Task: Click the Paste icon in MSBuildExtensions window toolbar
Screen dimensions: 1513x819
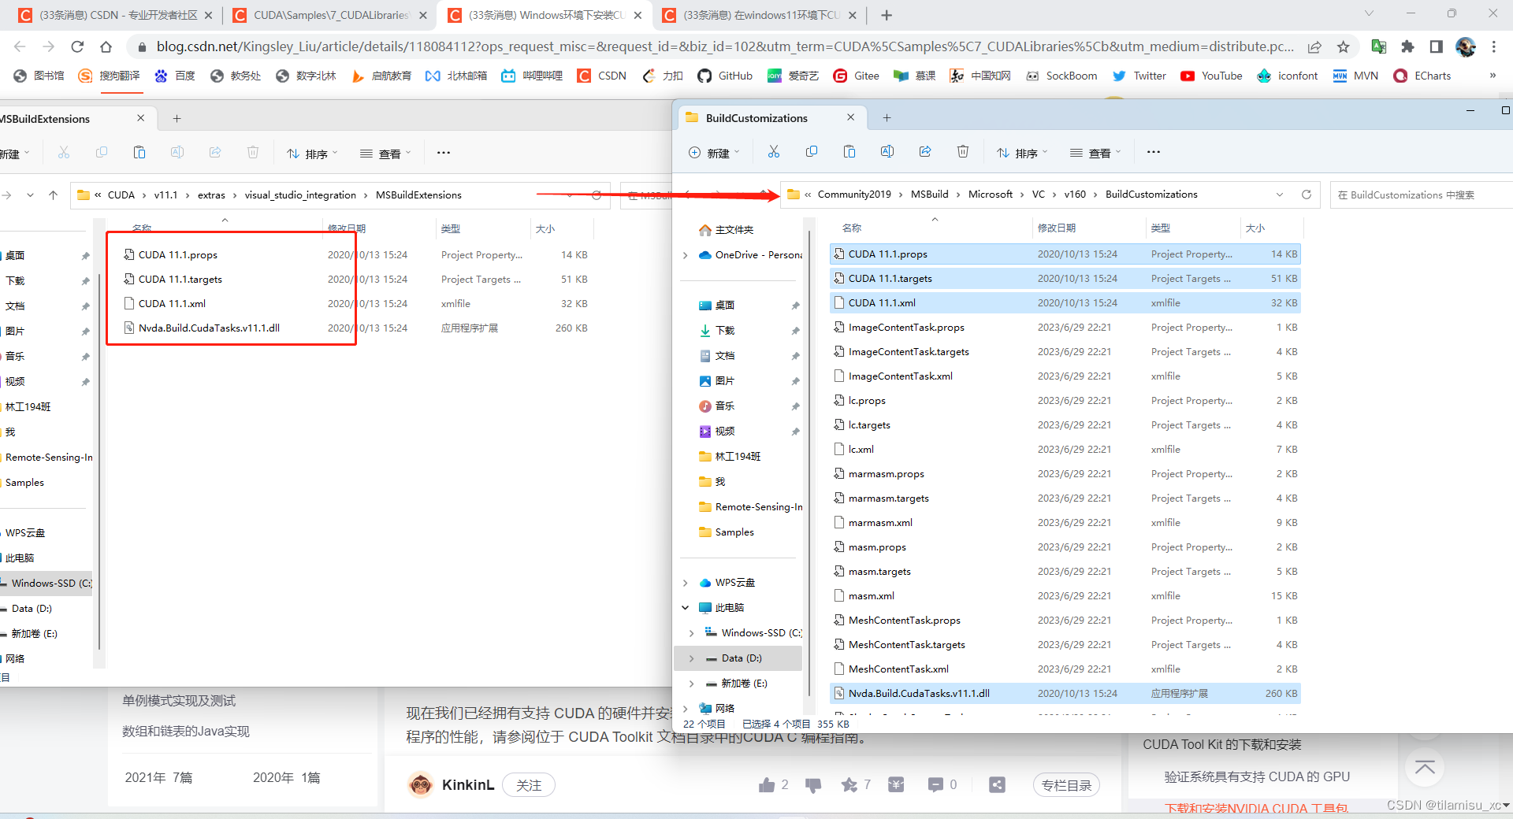Action: [139, 153]
